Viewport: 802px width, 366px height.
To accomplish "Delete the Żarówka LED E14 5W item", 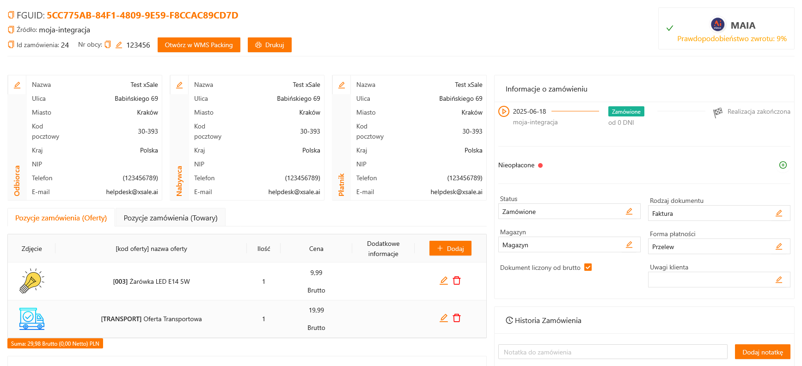I will [457, 281].
